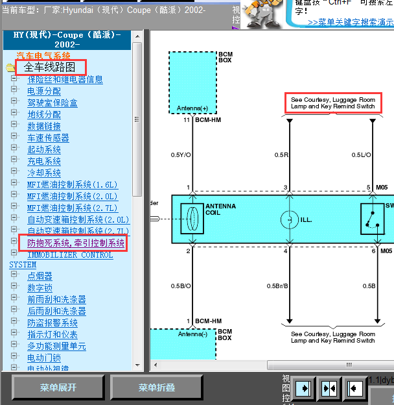Click the menu panel vertical scrollbar thumb
Image resolution: width=394 pixels, height=405 pixels.
137,119
